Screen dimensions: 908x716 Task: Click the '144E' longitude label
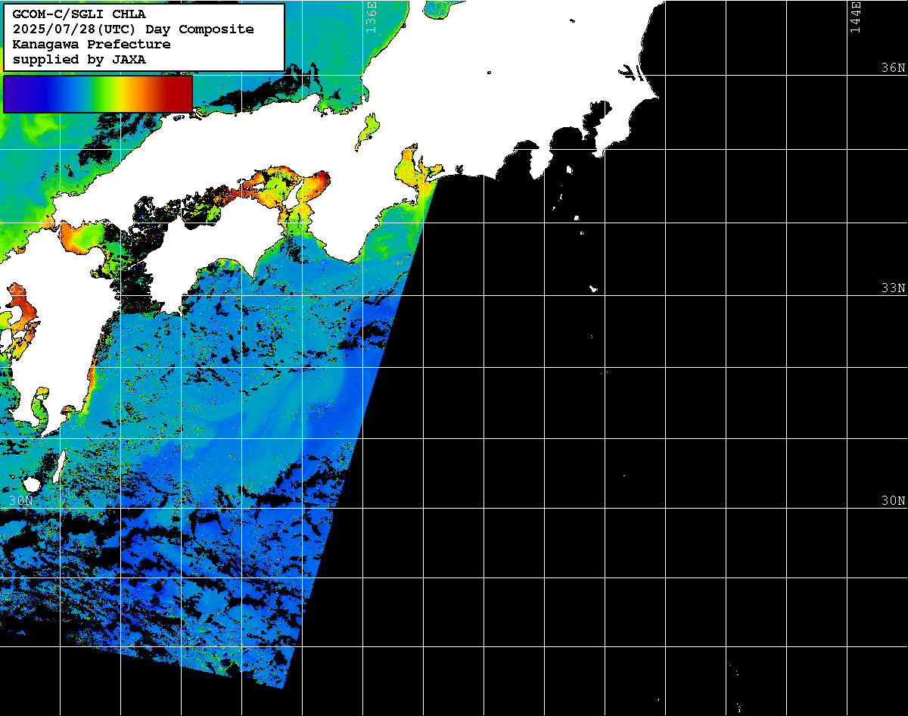[x=855, y=17]
